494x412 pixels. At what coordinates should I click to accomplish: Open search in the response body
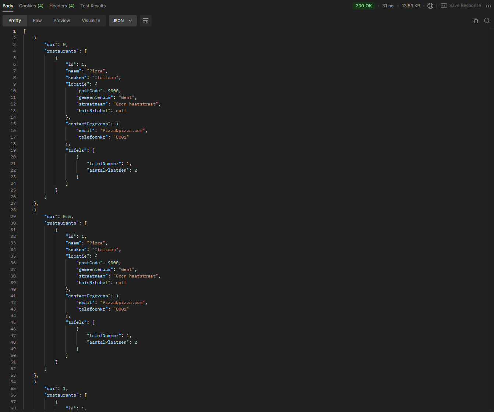pos(487,21)
